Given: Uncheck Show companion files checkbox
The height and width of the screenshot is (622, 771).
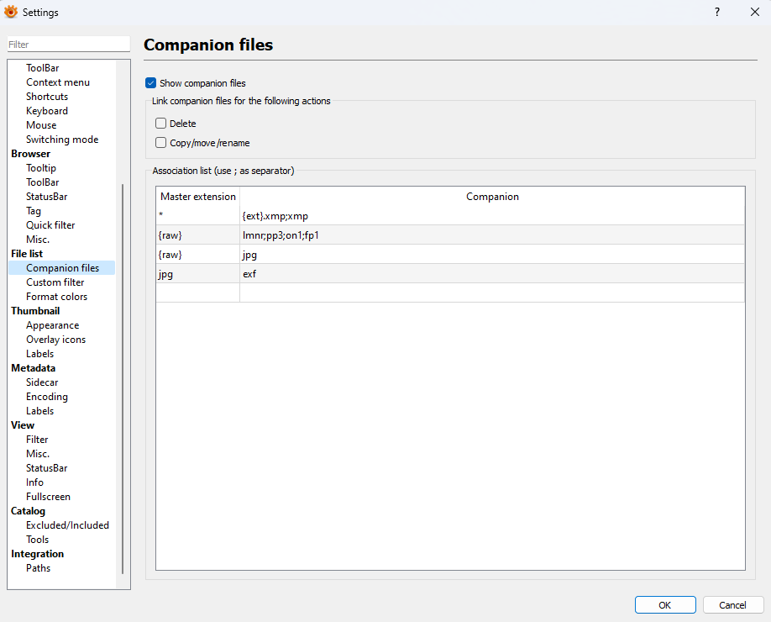Looking at the screenshot, I should pos(151,83).
